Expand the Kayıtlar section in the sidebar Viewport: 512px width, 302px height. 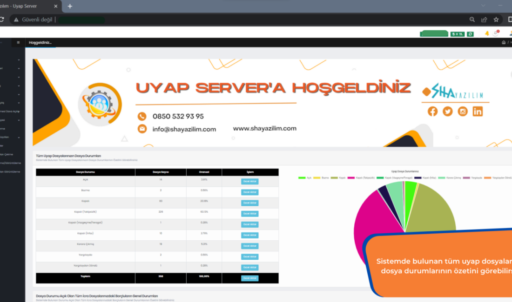click(x=19, y=138)
